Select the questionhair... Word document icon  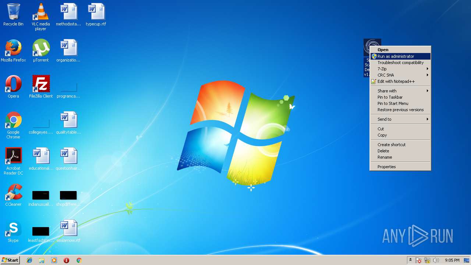point(68,159)
